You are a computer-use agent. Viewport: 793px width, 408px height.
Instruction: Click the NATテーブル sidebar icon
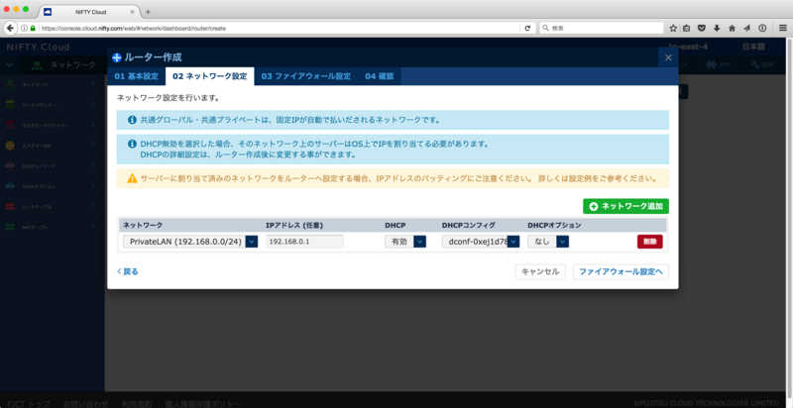pyautogui.click(x=10, y=227)
